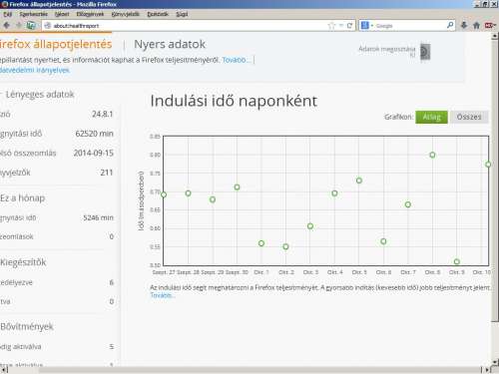Image resolution: width=499 pixels, height=374 pixels.
Task: Toggle the Adatok megosztása switch
Action: click(425, 52)
